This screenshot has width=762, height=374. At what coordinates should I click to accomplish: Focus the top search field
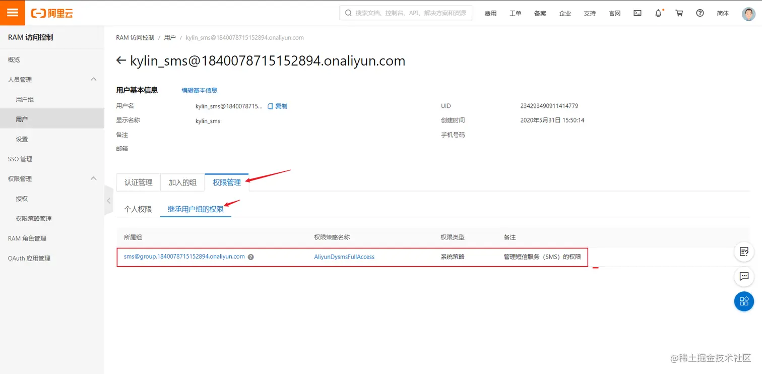pos(406,13)
